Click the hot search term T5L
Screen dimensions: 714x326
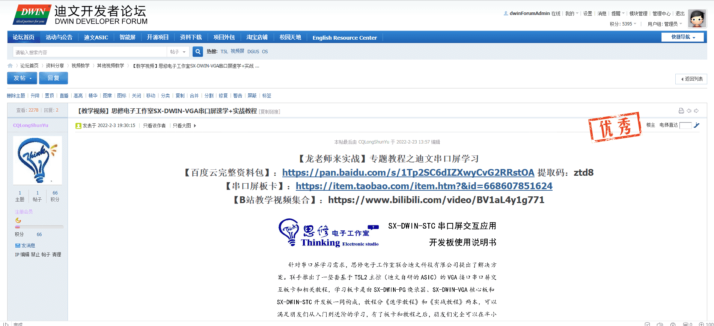[x=224, y=52]
